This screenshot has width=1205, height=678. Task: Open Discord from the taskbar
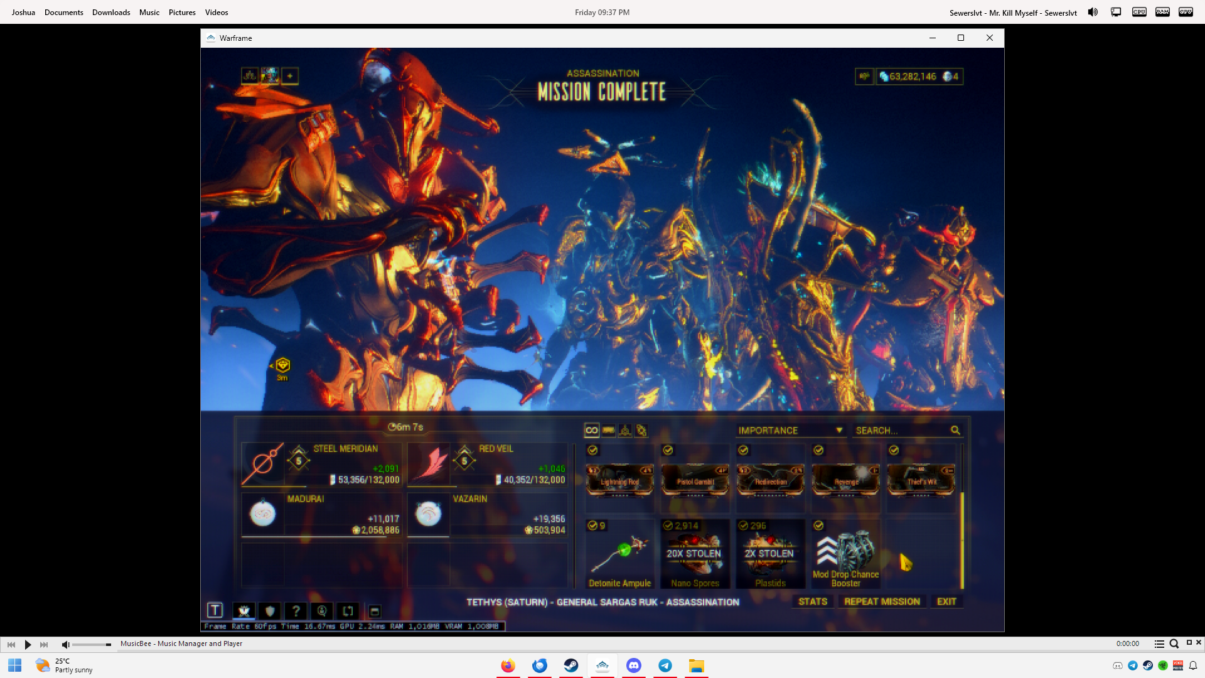click(634, 665)
